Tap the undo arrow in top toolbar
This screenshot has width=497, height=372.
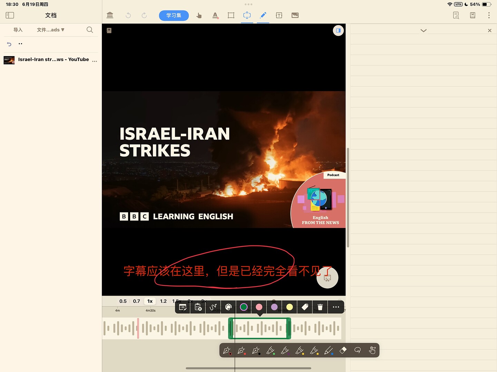[128, 15]
